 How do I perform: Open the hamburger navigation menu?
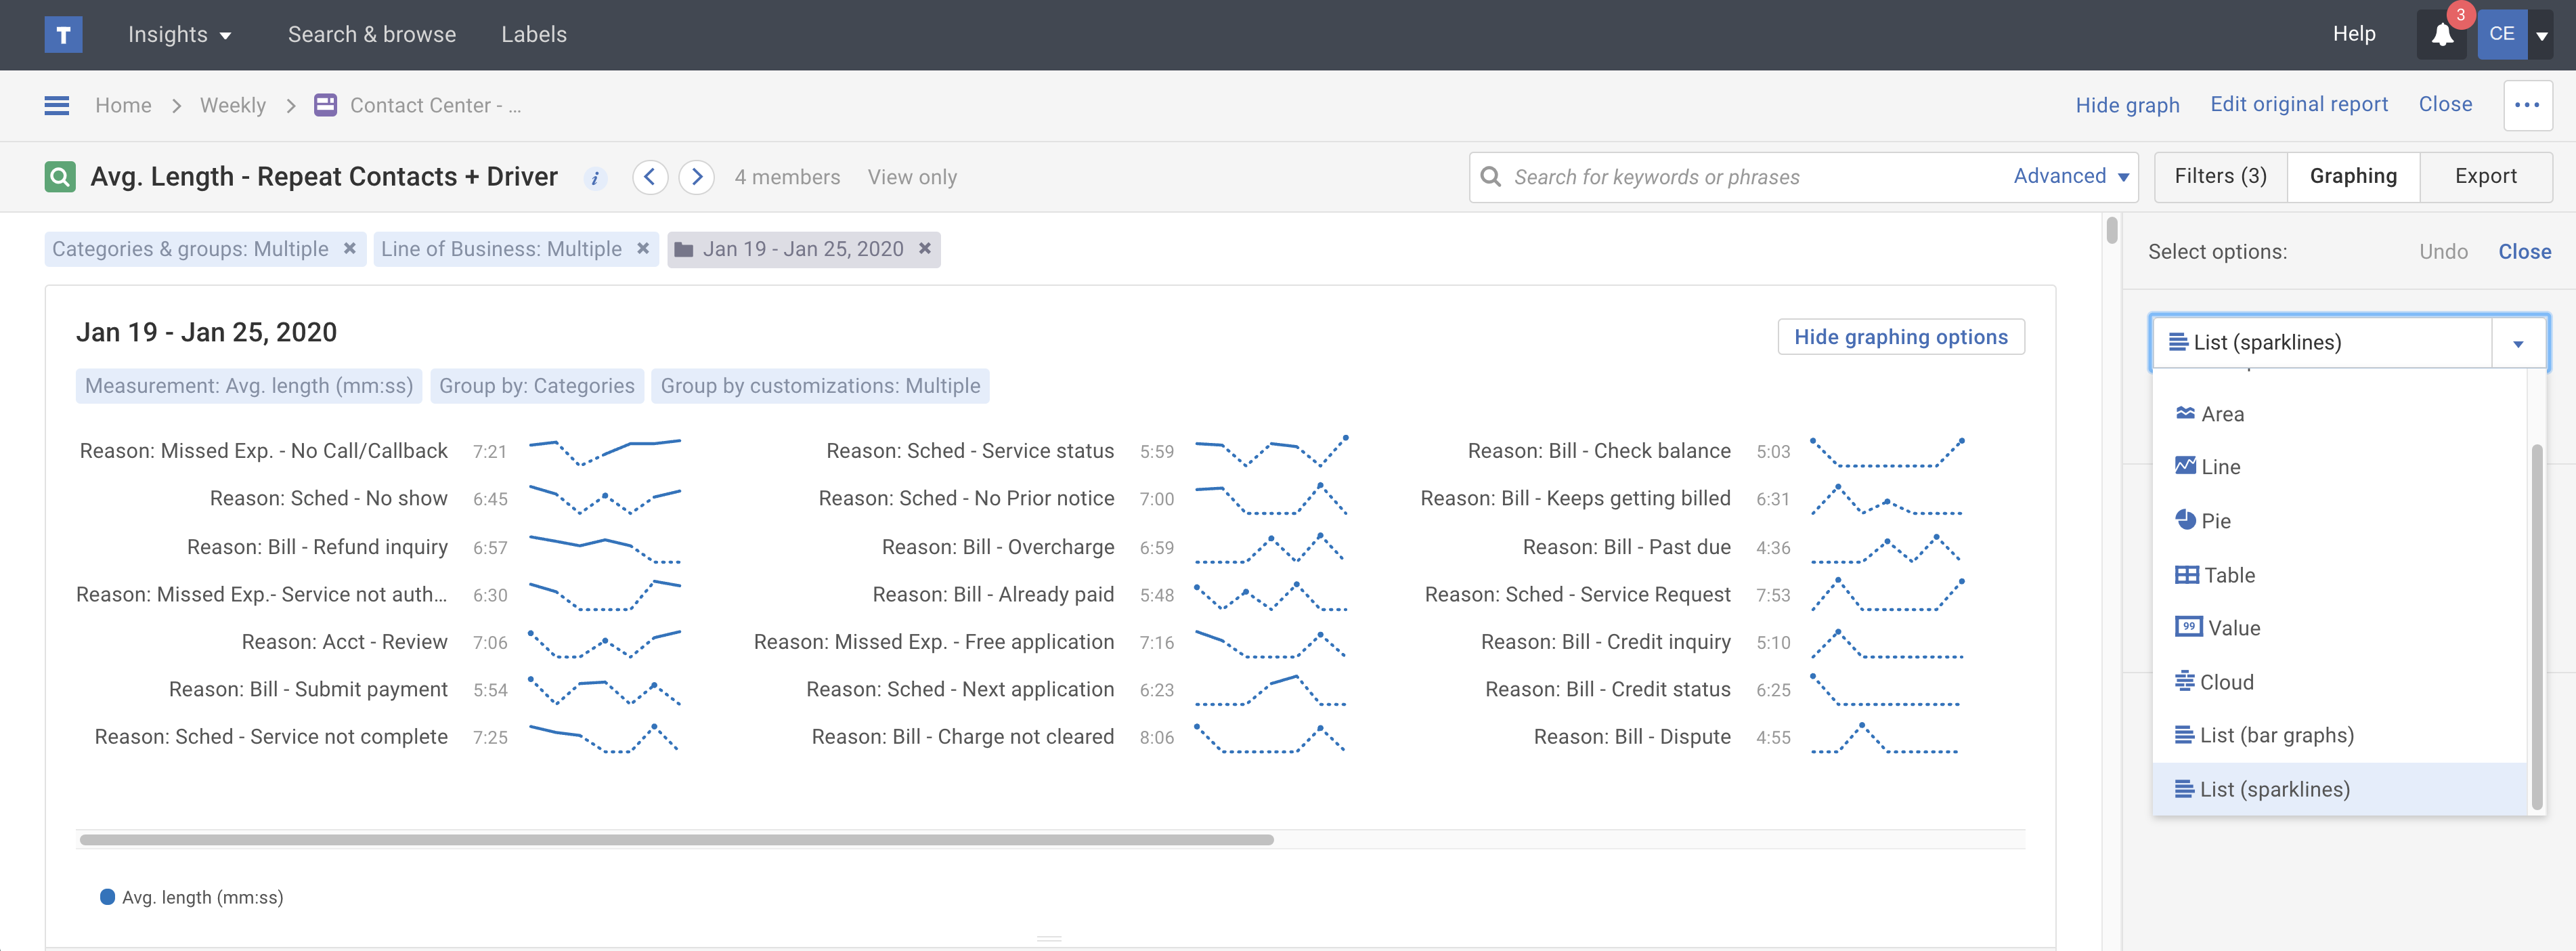tap(57, 105)
